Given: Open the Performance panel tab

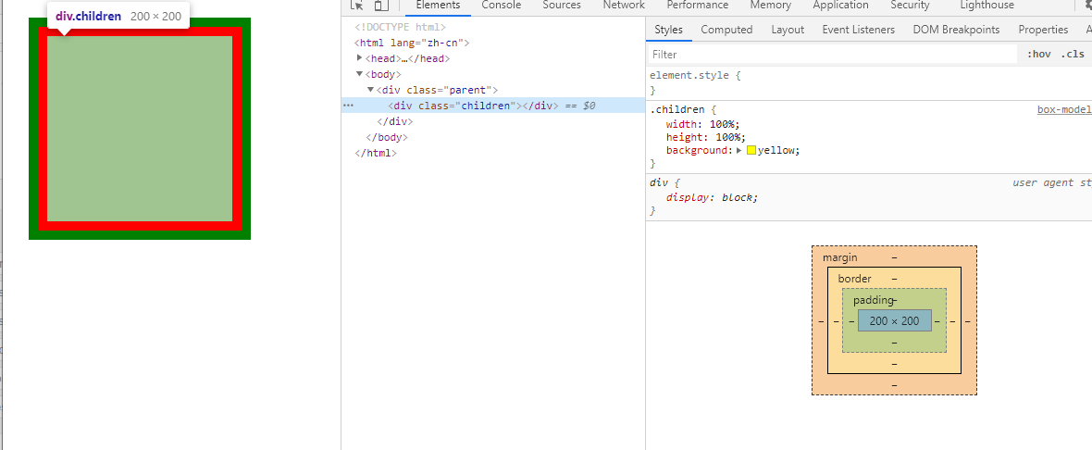Looking at the screenshot, I should pos(697,5).
